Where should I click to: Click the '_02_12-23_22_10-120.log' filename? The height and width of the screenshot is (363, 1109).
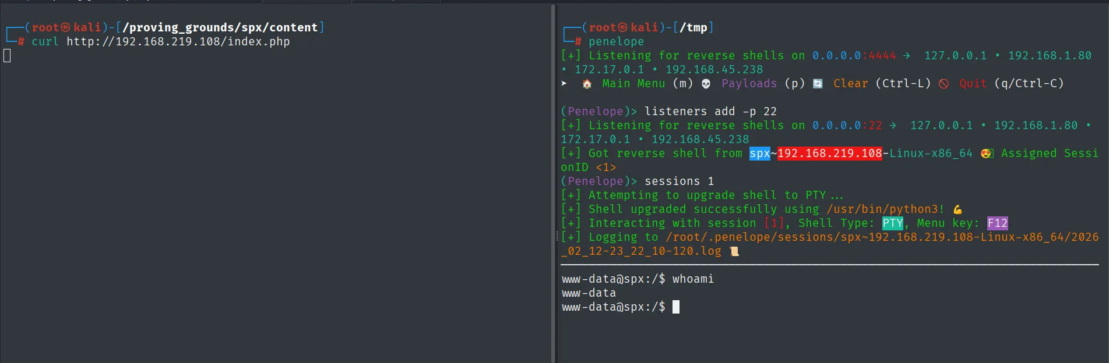641,251
